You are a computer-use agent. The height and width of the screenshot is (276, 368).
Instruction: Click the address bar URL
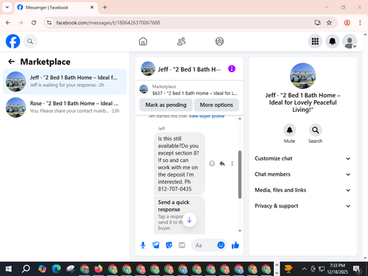point(108,23)
